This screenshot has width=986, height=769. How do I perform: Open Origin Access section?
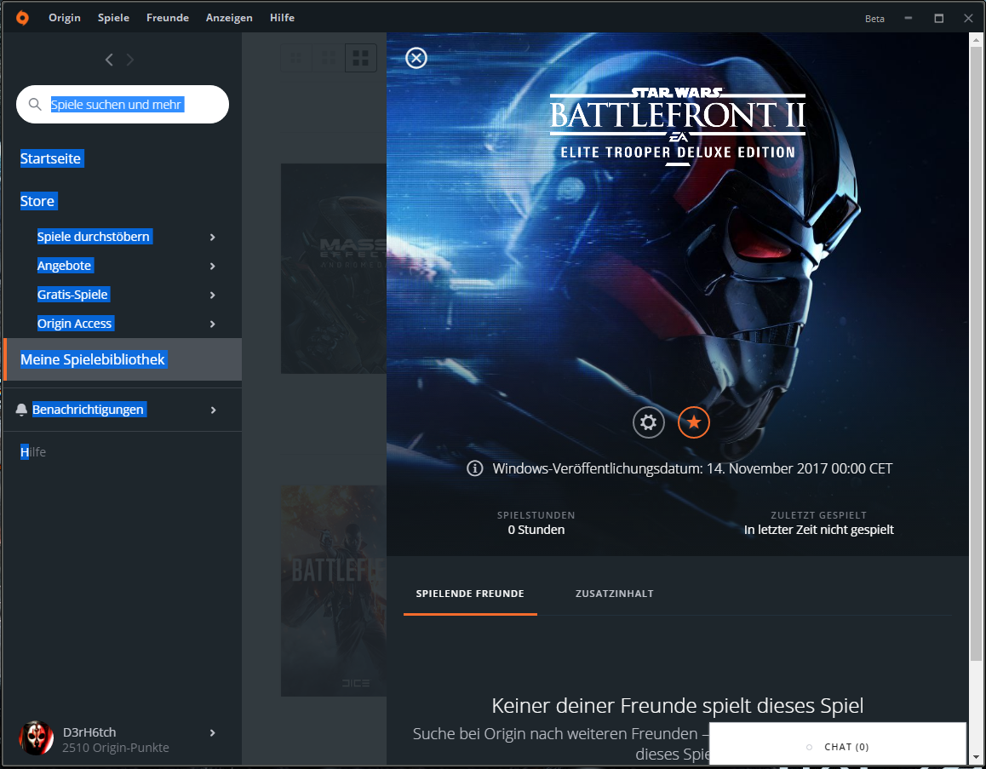(75, 324)
